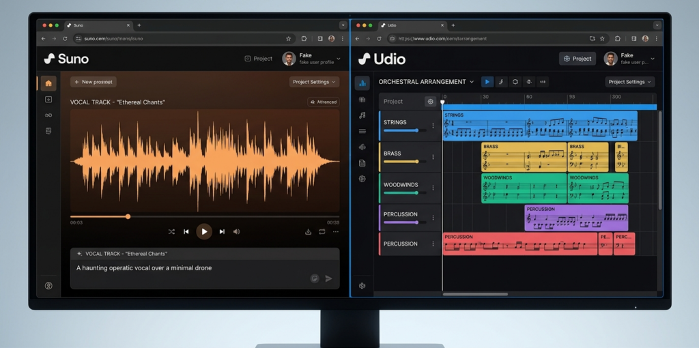Open the mixer faders icon in Udio's sidebar
The height and width of the screenshot is (348, 699).
coord(362,100)
